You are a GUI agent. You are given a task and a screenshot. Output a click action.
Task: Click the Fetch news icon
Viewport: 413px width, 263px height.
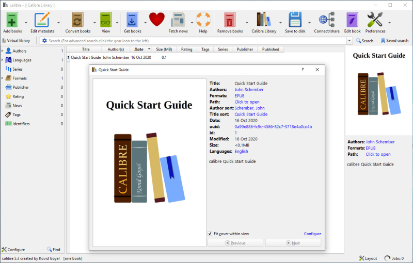tap(178, 20)
